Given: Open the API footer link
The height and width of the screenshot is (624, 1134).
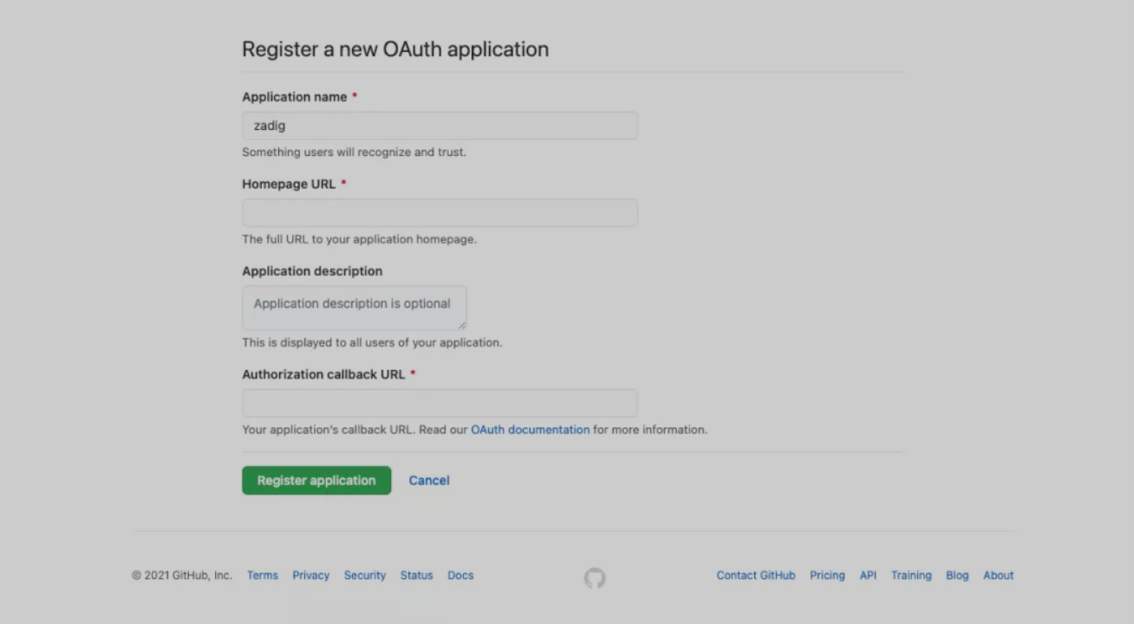Looking at the screenshot, I should click(868, 575).
